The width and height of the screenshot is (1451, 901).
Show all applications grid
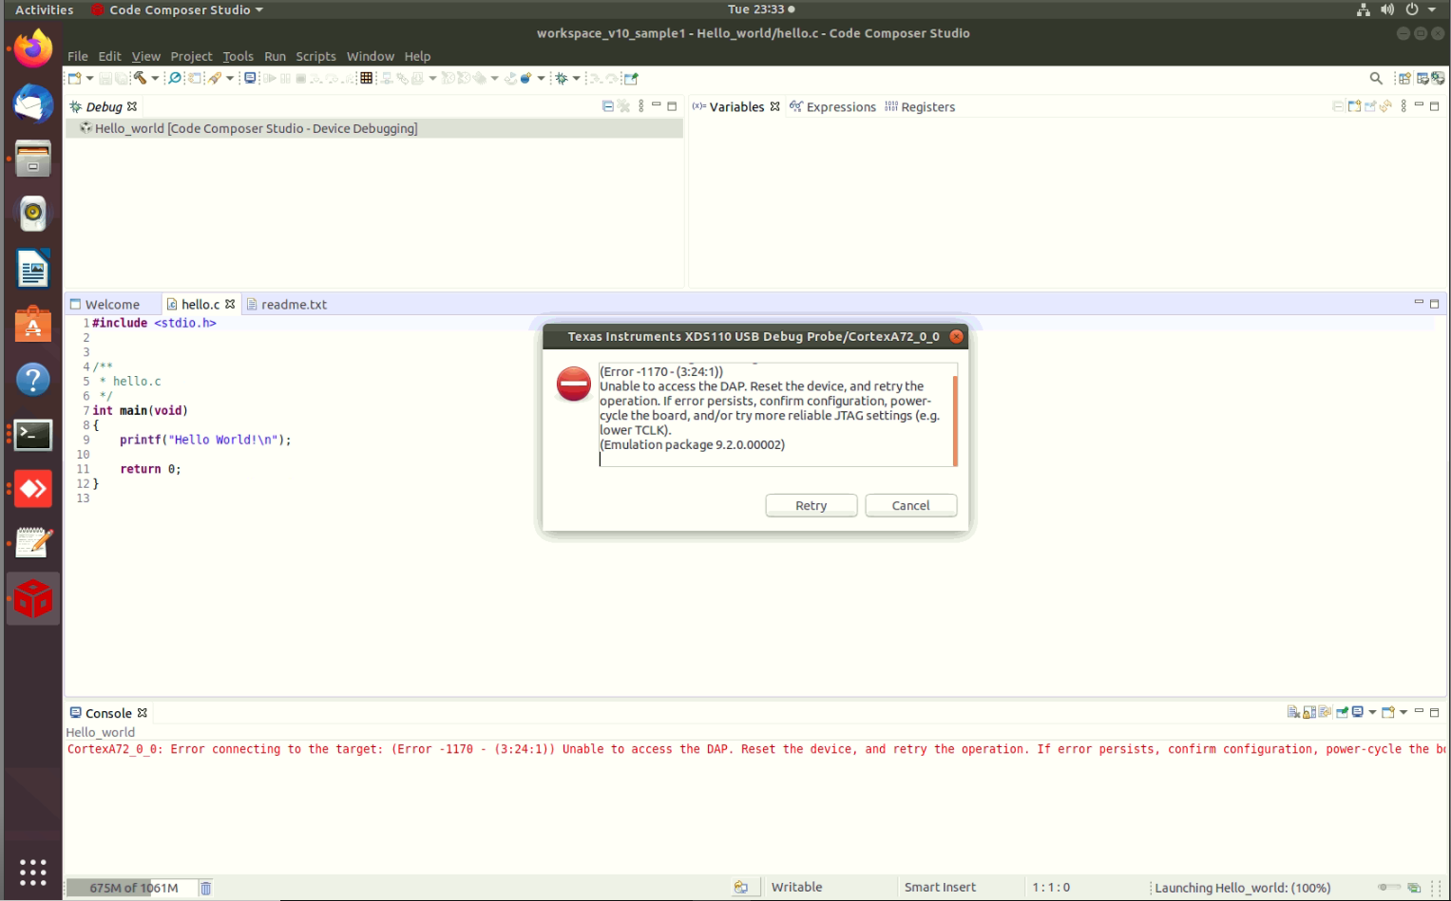33,872
